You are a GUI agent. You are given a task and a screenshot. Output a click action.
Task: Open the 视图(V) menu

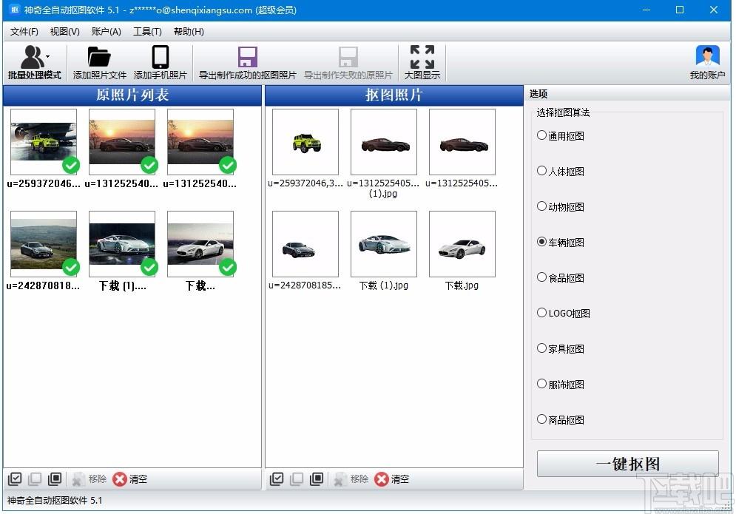tap(65, 32)
